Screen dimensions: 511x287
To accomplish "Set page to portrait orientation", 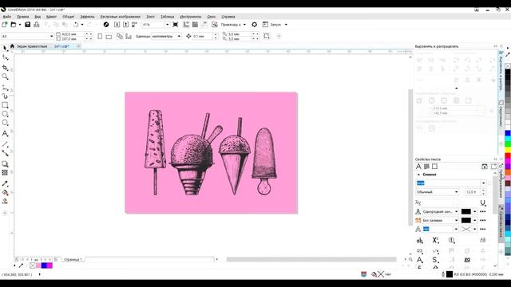I will 100,37.
